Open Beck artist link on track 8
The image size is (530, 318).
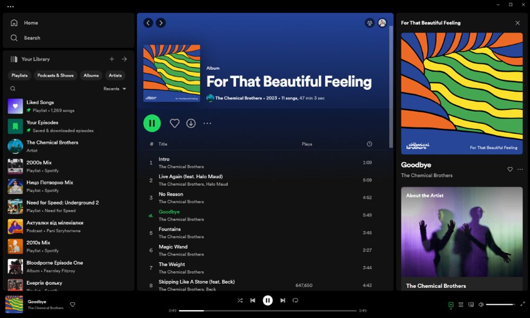[211, 289]
